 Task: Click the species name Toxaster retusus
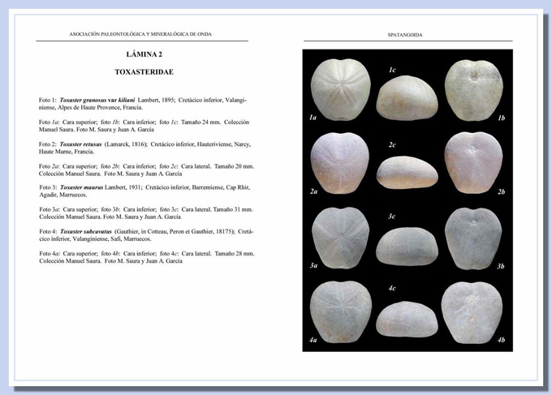pyautogui.click(x=80, y=144)
